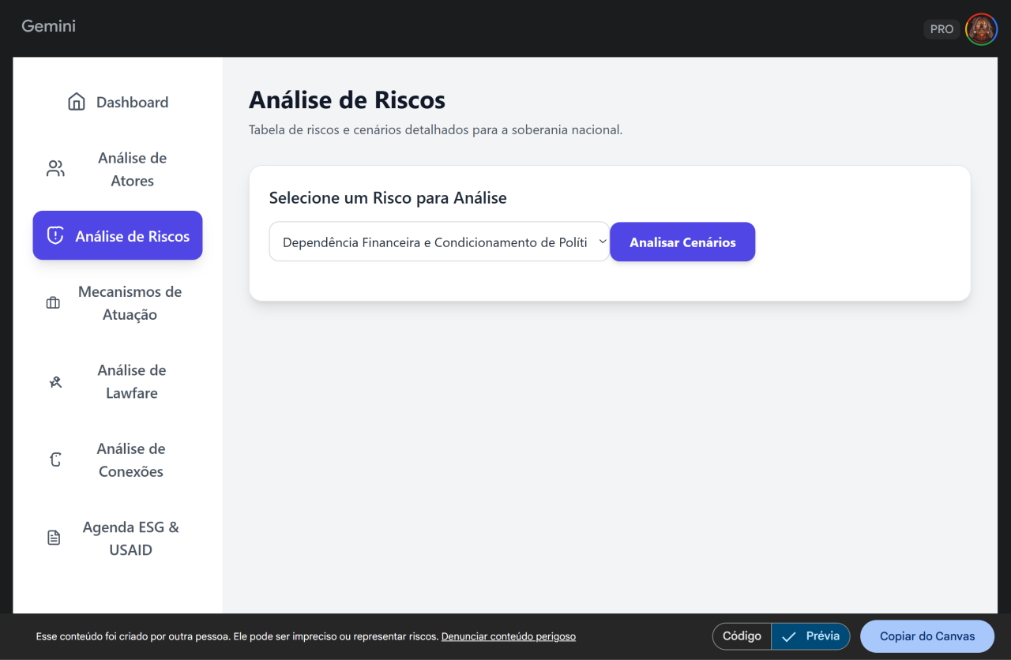Click the checkmark in the Prévia toggle
Image resolution: width=1011 pixels, height=660 pixels.
(x=788, y=636)
